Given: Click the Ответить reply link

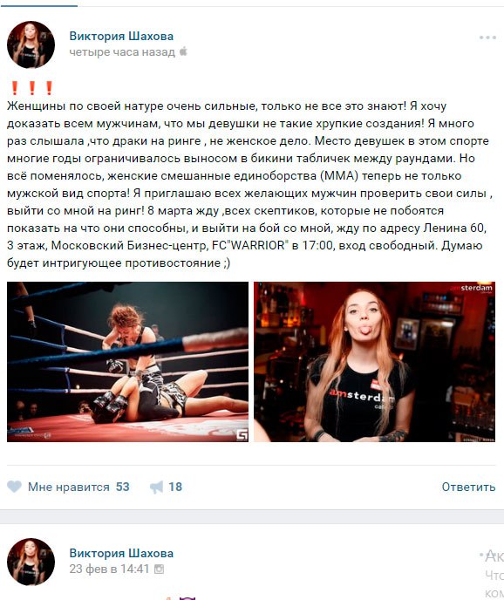Looking at the screenshot, I should click(468, 487).
